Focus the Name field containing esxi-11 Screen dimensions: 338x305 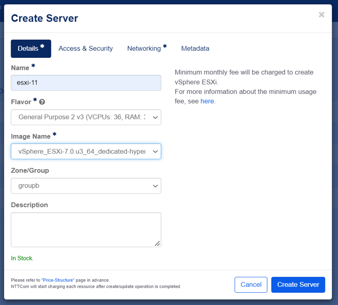click(86, 83)
